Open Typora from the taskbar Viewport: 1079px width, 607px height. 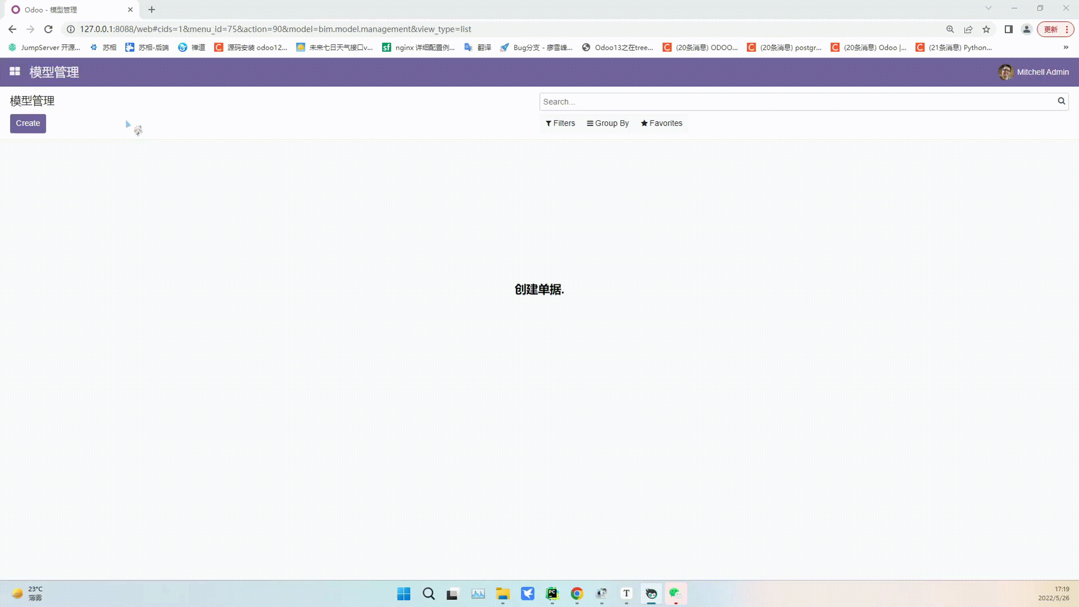(626, 594)
